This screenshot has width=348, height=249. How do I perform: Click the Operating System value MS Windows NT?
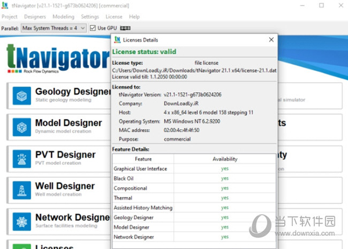point(192,121)
